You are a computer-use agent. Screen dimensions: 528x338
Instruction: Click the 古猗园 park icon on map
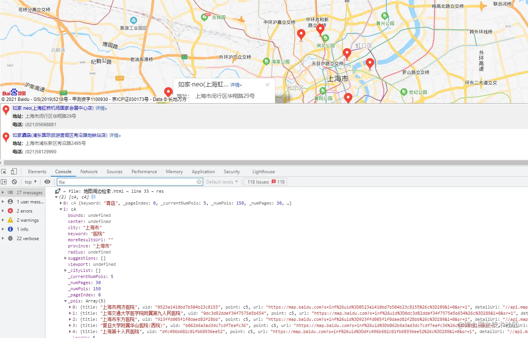pyautogui.click(x=204, y=17)
